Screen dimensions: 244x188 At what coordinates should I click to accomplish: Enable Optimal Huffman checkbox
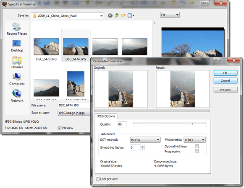point(197,146)
